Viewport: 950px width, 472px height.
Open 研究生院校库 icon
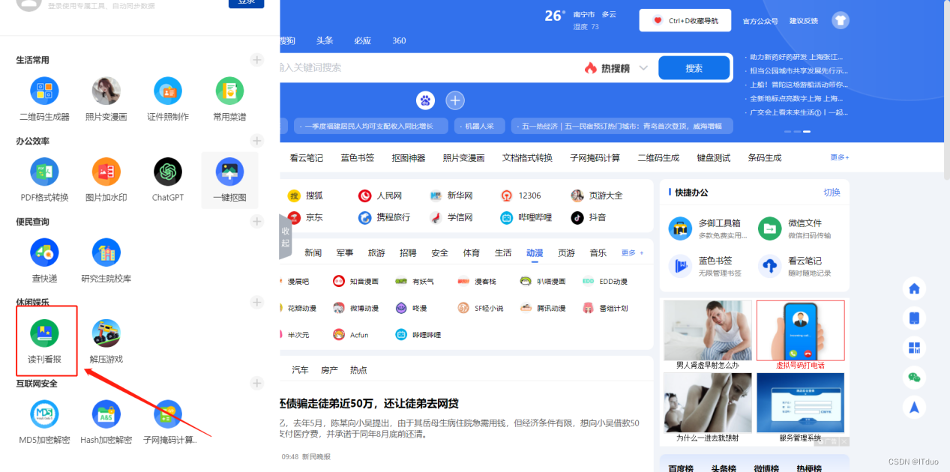[x=106, y=252]
